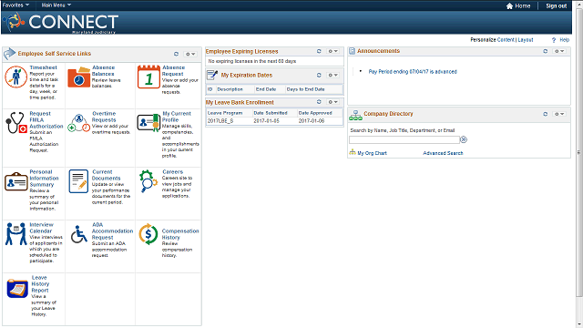The width and height of the screenshot is (583, 328).
Task: Open the Overtime Requests text link
Action: tap(104, 117)
